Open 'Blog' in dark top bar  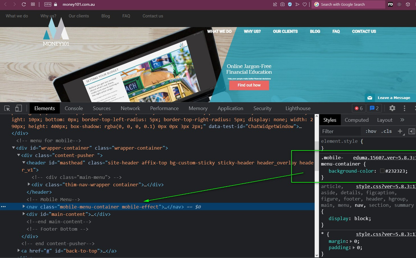pos(106,16)
